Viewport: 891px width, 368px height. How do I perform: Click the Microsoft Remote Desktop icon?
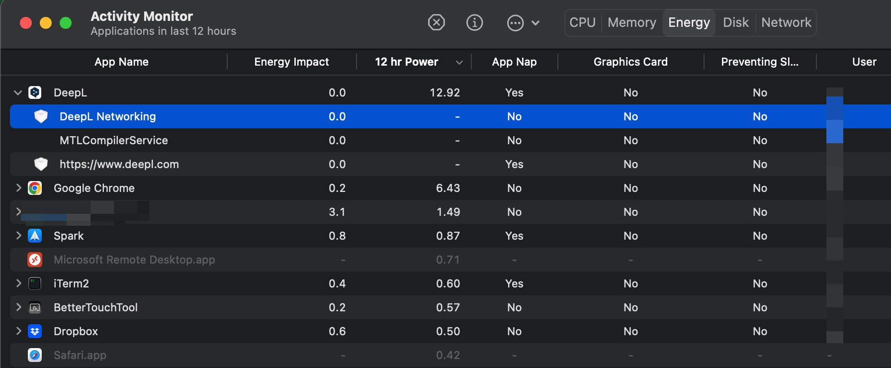click(x=35, y=260)
